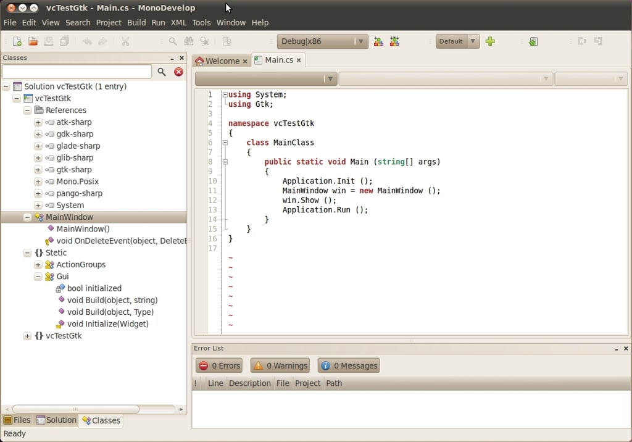
Task: Toggle the 0 Messages filter
Action: pos(349,366)
